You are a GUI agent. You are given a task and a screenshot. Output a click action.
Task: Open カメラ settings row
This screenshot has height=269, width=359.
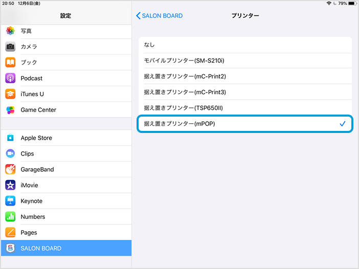[x=66, y=47]
